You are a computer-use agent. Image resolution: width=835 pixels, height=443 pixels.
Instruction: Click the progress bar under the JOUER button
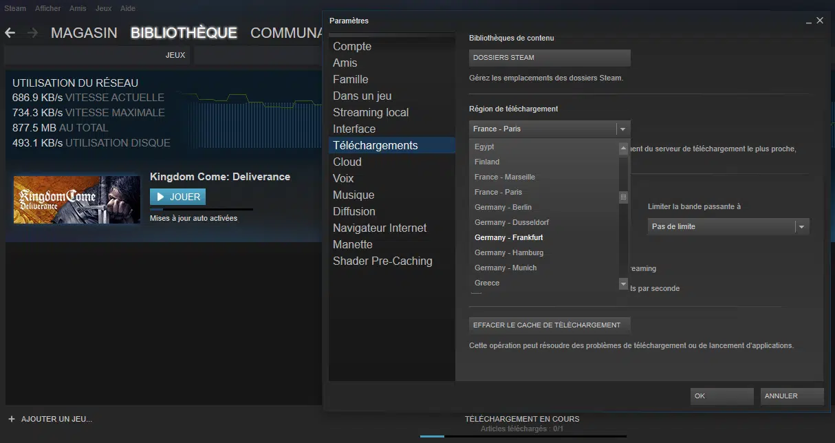(x=202, y=209)
